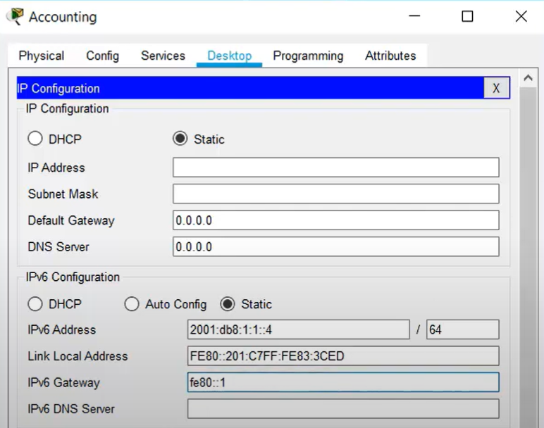
Task: Click the IPv6 Gateway label
Action: [x=64, y=383]
